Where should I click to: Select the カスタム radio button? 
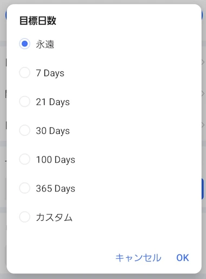pyautogui.click(x=24, y=217)
